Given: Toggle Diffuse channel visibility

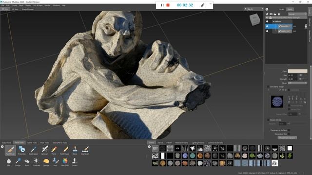Looking at the screenshot, I should 267,21.
